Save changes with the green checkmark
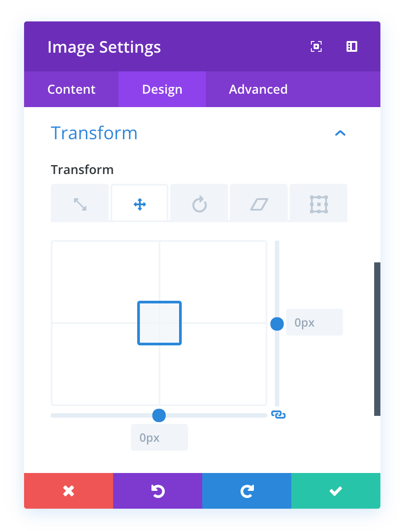400x531 pixels. (x=336, y=491)
